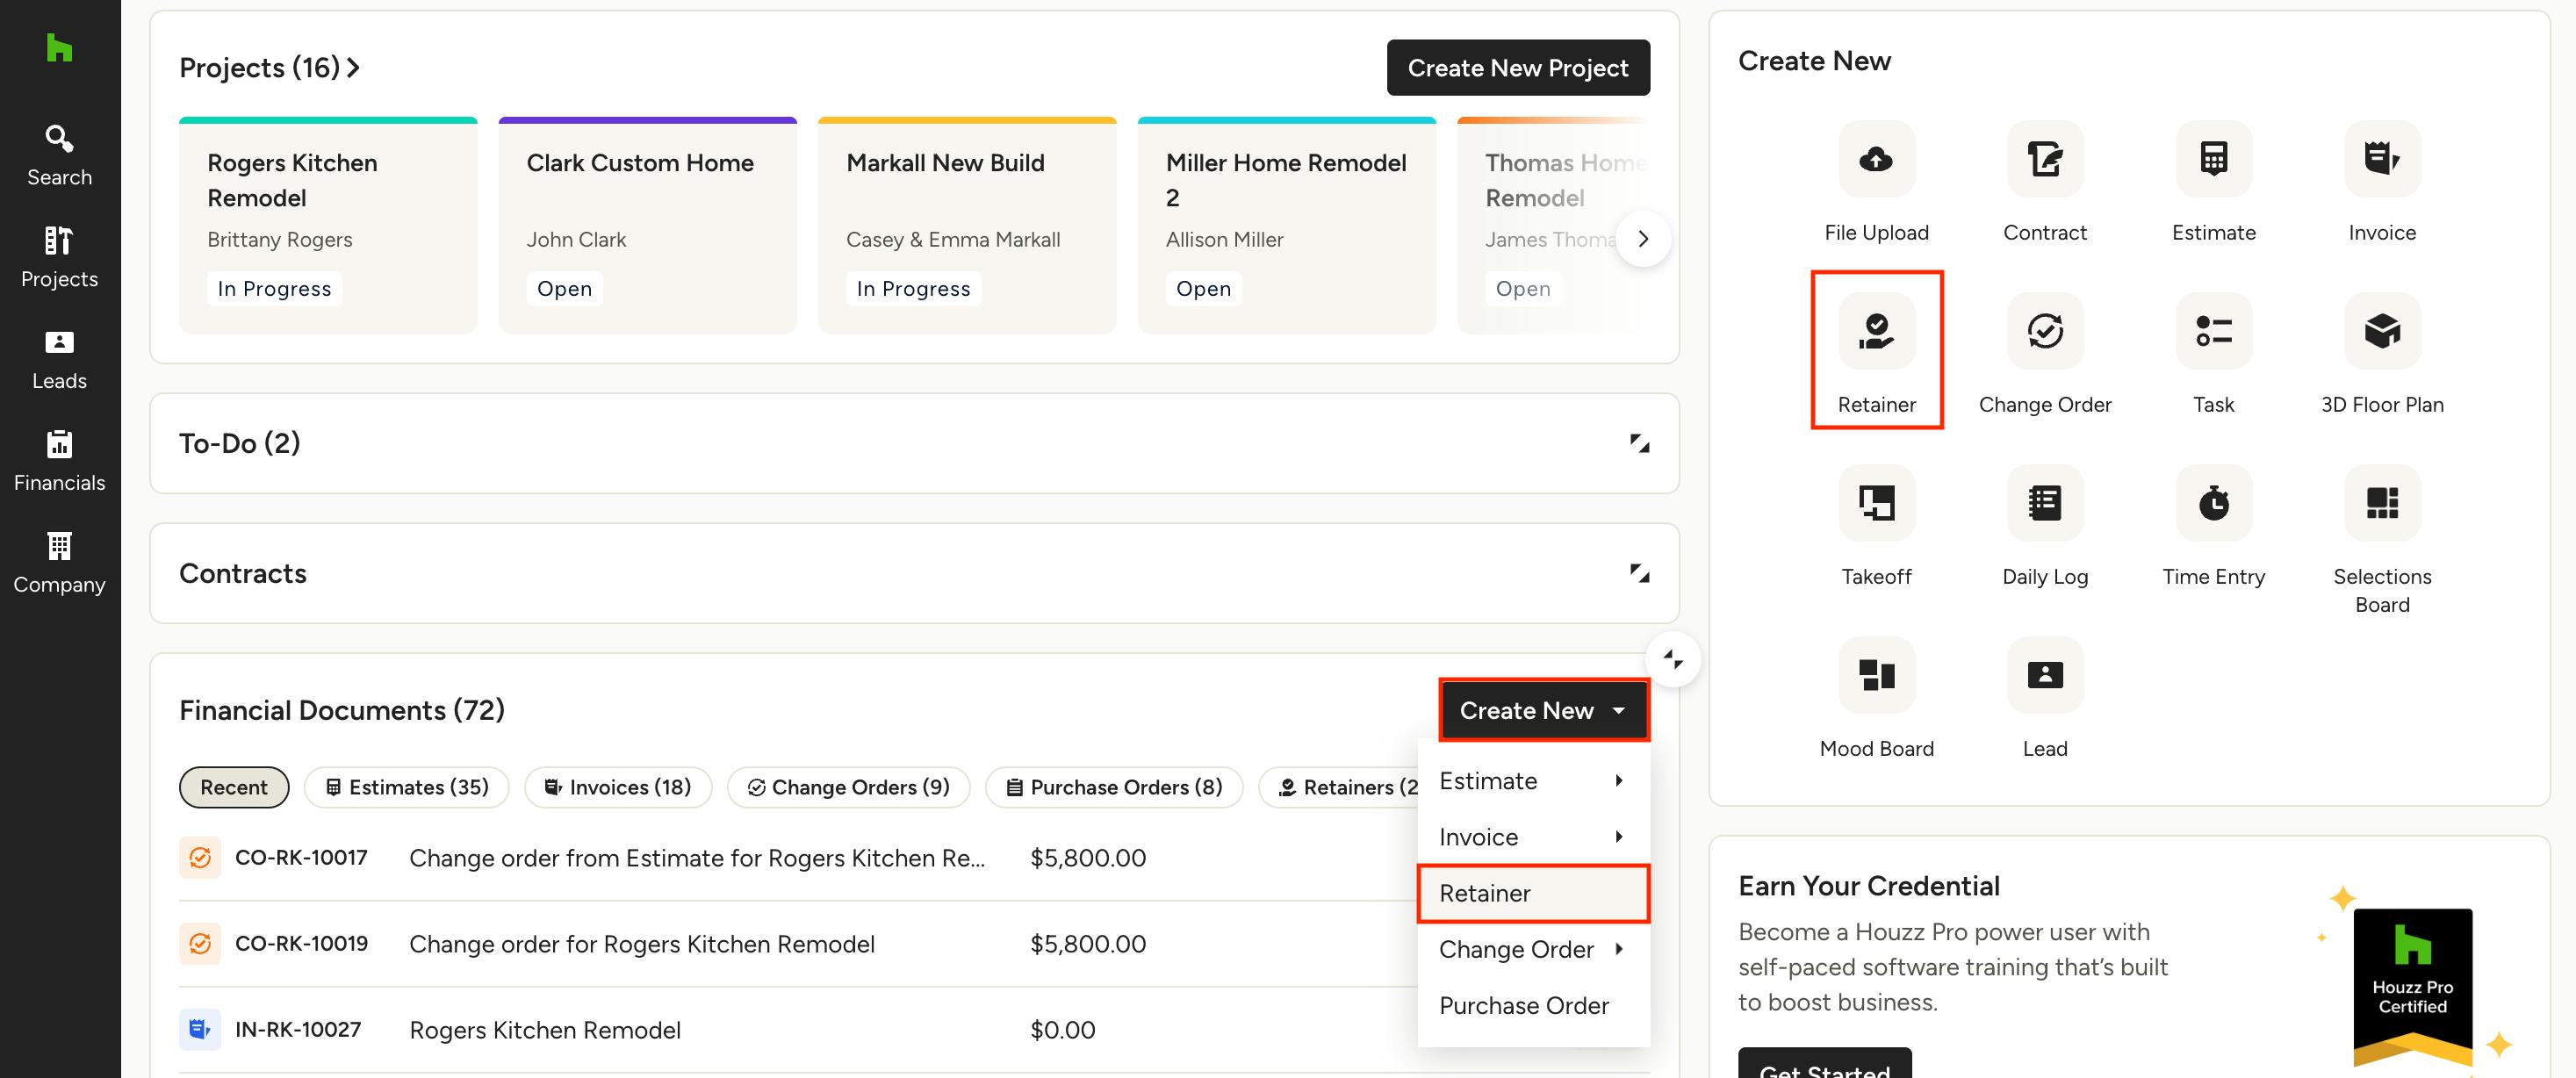The height and width of the screenshot is (1078, 2576).
Task: Expand the Contracts panel
Action: pos(1639,573)
